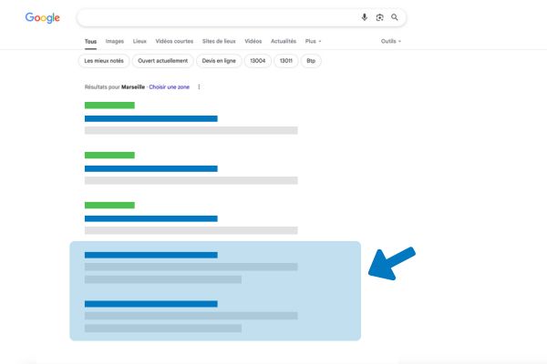Switch to Vidéos courtes tab
Viewport: 547px width, 364px height.
click(174, 41)
